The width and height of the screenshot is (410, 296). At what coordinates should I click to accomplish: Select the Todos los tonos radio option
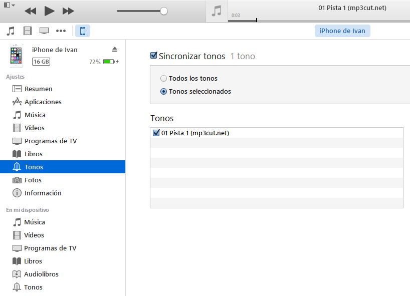click(x=163, y=78)
